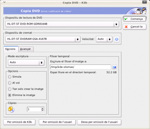150x129 pixels.
Task: Uncheck Elimina la imatge
Action: click(x=10, y=95)
